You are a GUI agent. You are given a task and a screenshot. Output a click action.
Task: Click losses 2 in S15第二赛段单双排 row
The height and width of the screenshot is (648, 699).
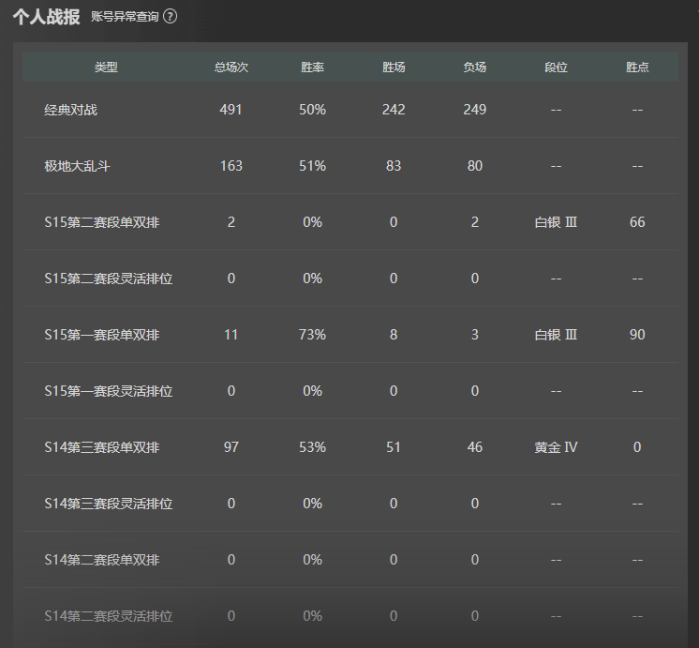[x=475, y=222]
